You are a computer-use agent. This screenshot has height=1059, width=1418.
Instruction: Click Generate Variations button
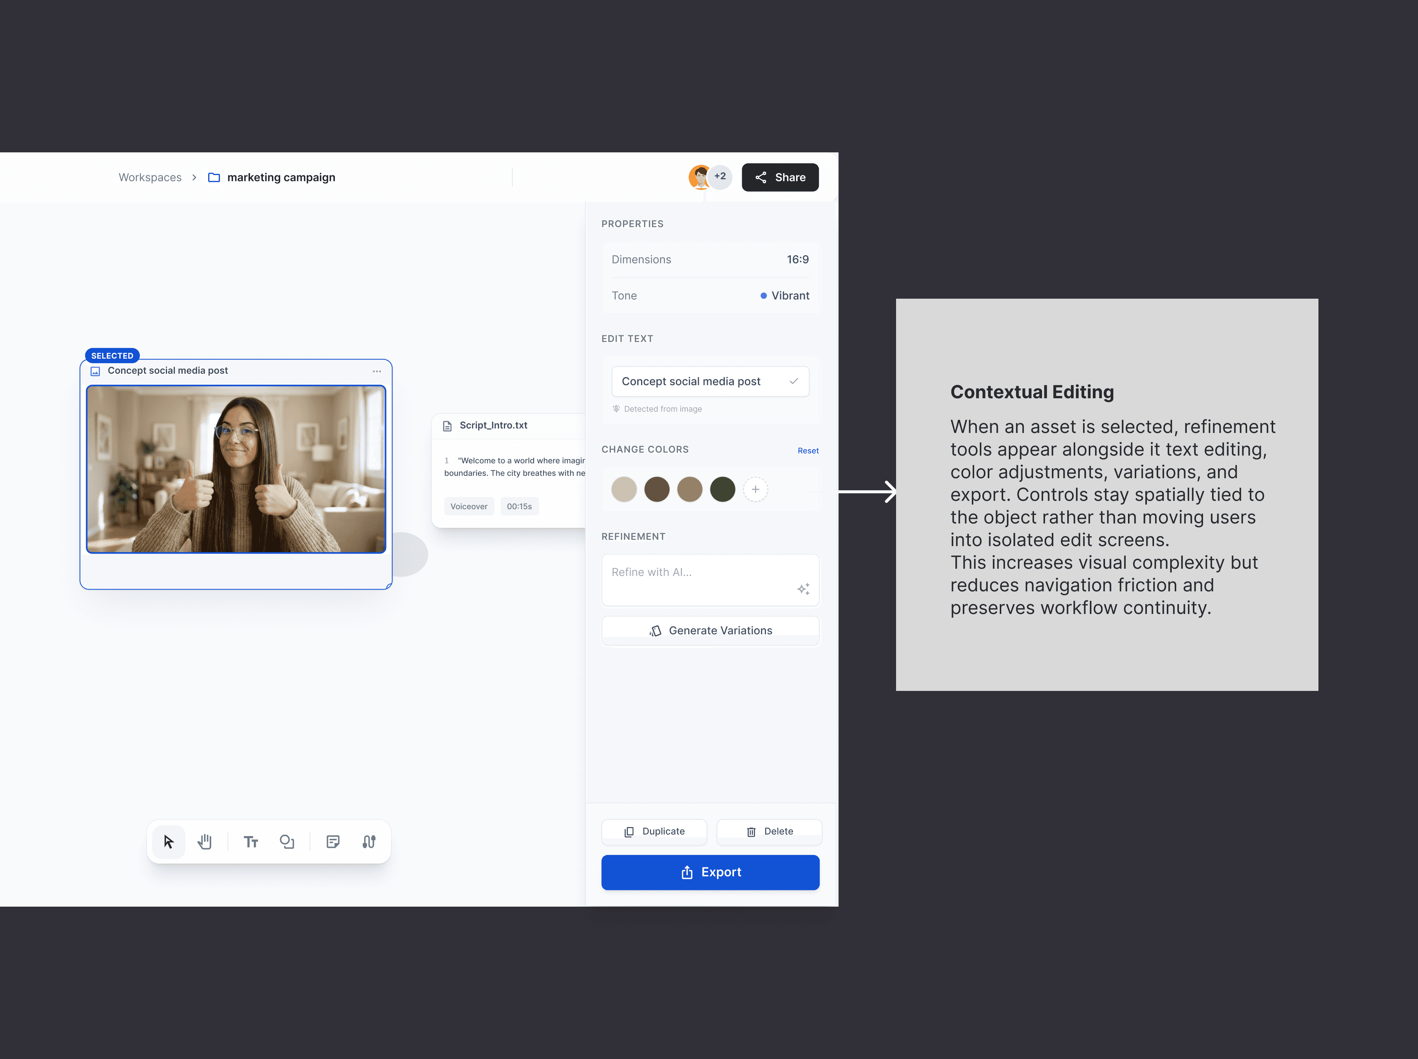[x=710, y=631]
